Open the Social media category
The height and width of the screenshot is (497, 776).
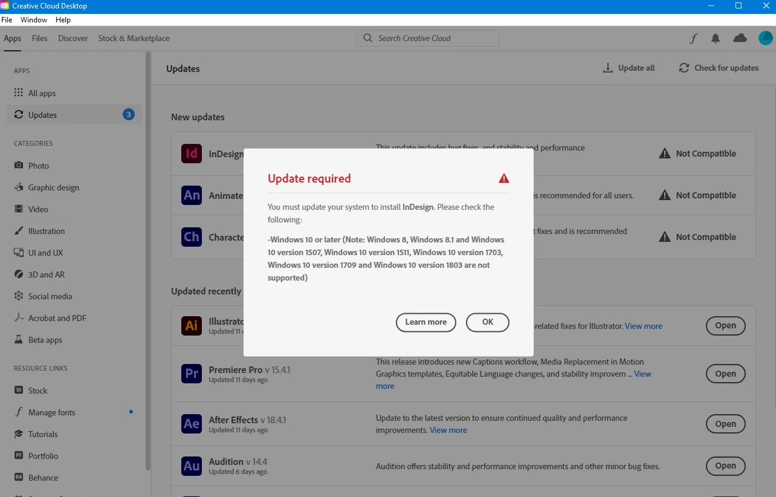coord(74,296)
